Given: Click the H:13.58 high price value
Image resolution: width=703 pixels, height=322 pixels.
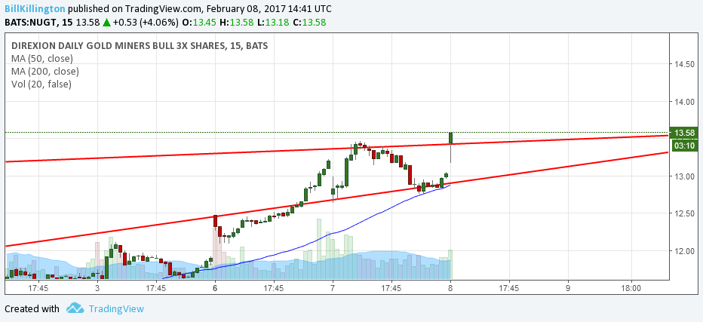Looking at the screenshot, I should [x=235, y=22].
